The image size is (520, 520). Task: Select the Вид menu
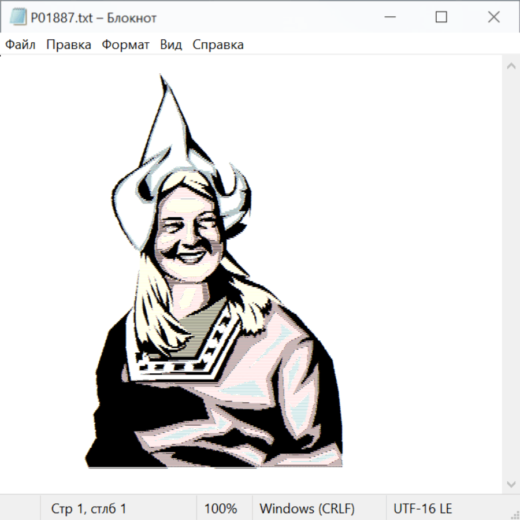click(170, 45)
